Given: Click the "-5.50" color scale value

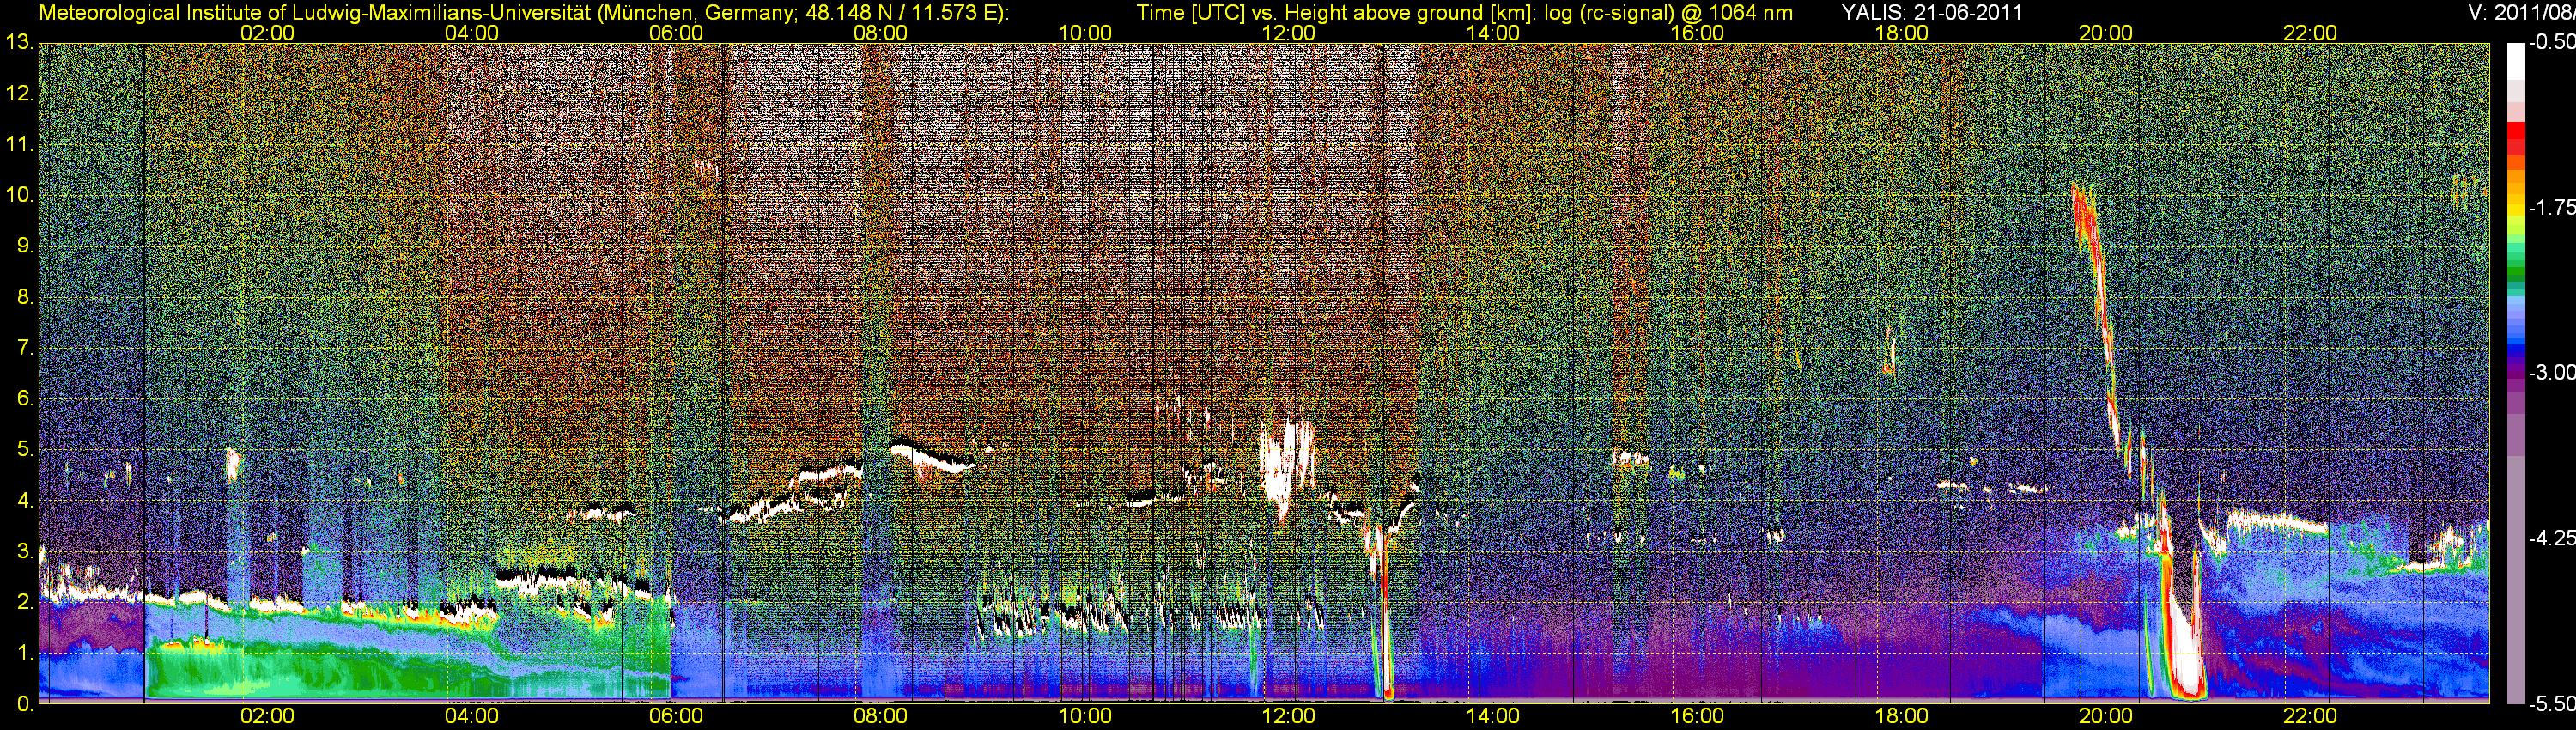Looking at the screenshot, I should tap(2551, 704).
